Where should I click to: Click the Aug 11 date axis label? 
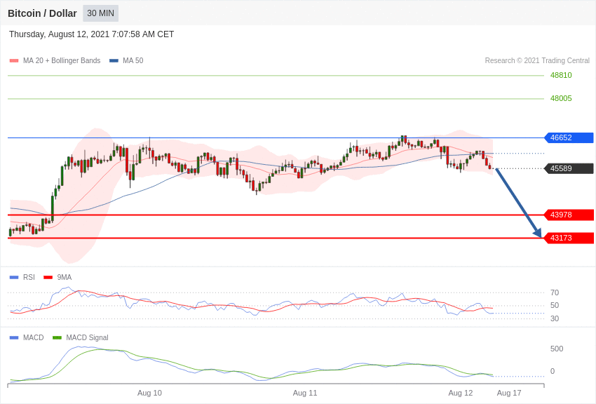[305, 393]
